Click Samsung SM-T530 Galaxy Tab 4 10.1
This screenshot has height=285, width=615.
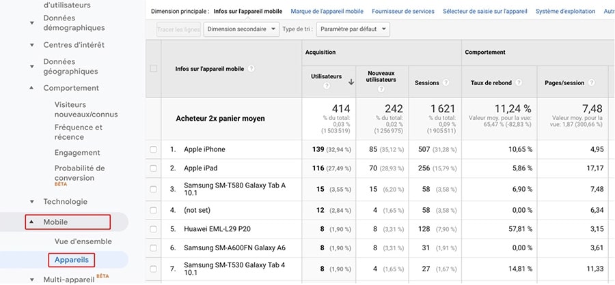[x=234, y=269]
